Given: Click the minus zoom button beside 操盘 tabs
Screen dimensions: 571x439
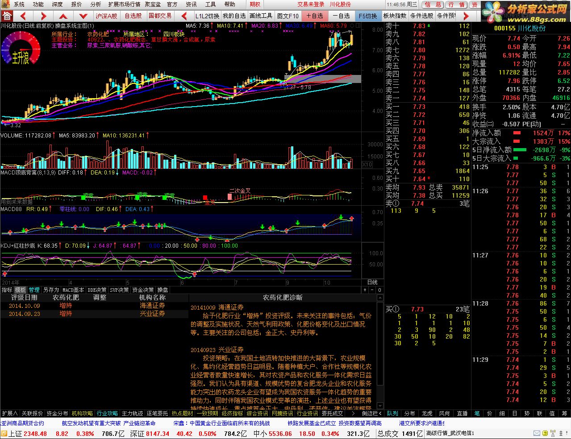Looking at the screenshot, I should tap(372, 290).
